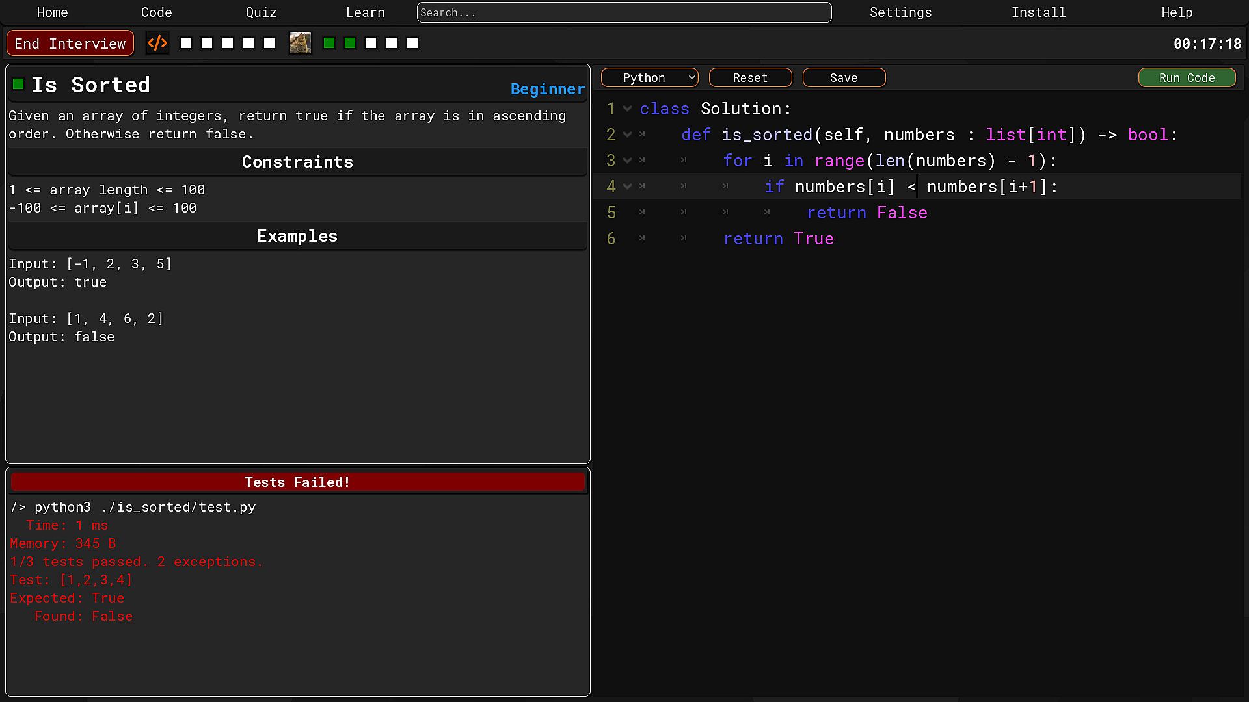The height and width of the screenshot is (702, 1249).
Task: Click the Reset button
Action: (750, 78)
